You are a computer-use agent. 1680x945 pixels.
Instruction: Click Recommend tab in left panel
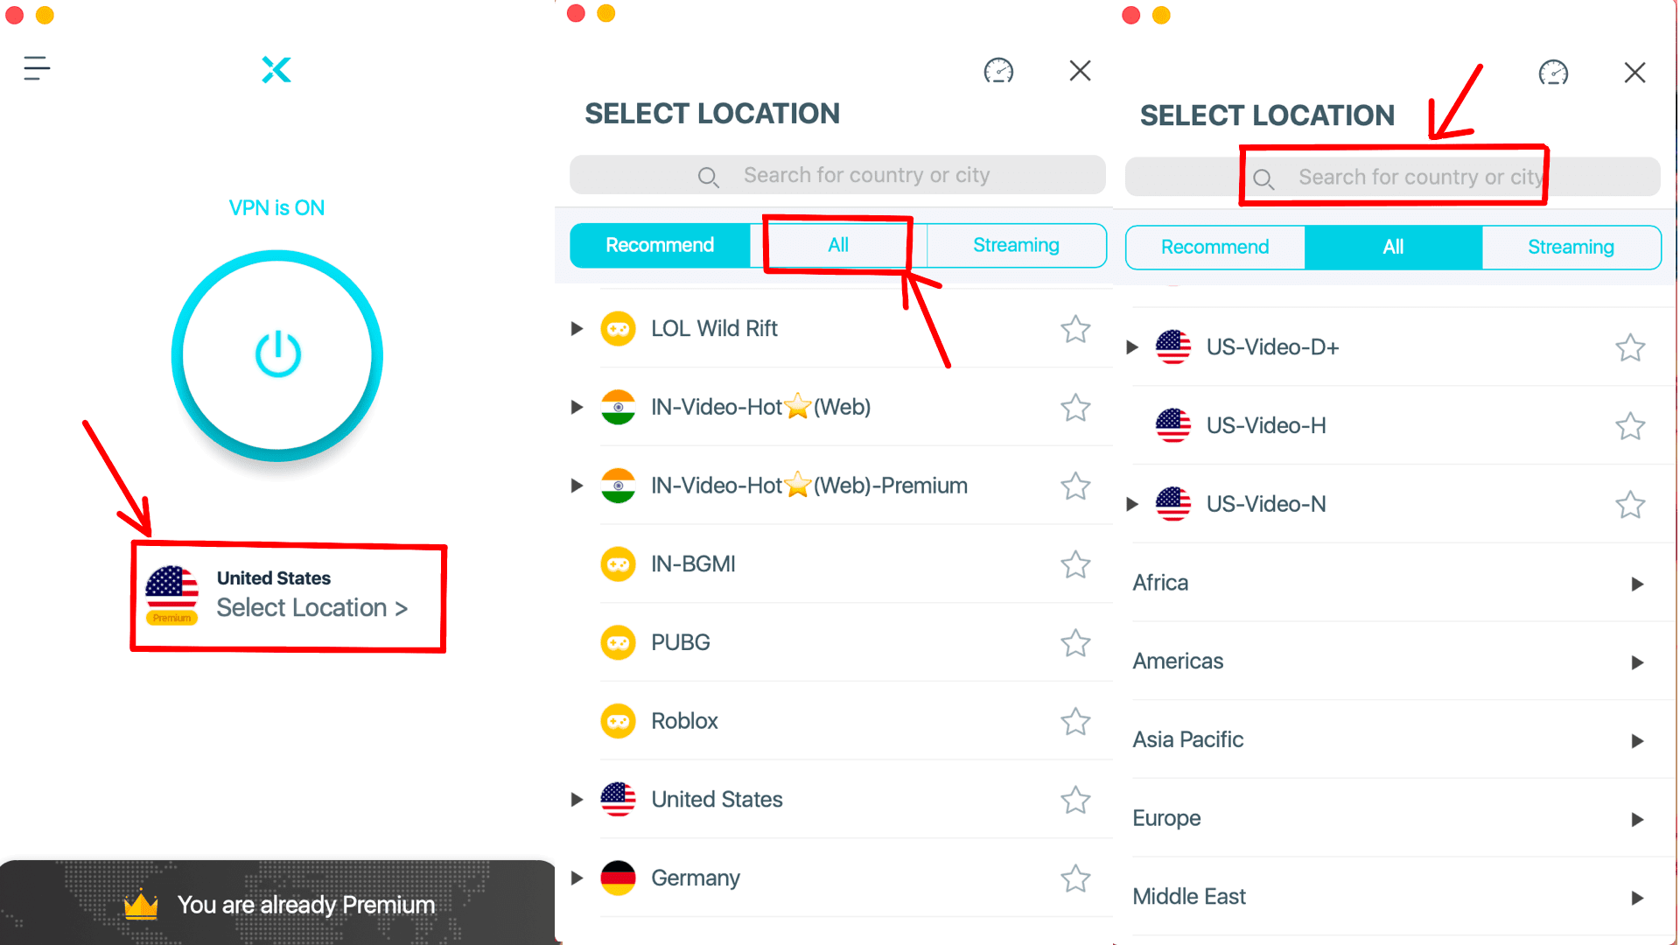[x=659, y=245]
